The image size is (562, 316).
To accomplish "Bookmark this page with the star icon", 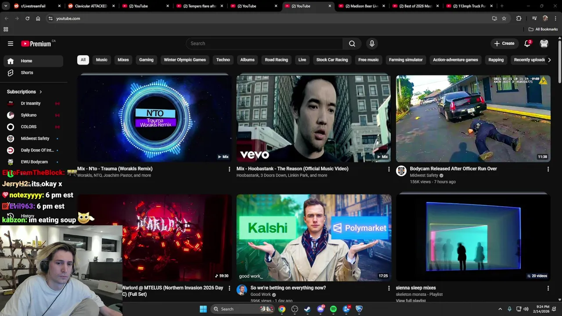I will (504, 18).
